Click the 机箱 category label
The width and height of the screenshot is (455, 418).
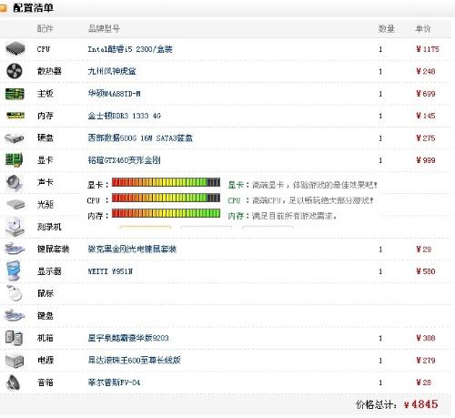45,338
